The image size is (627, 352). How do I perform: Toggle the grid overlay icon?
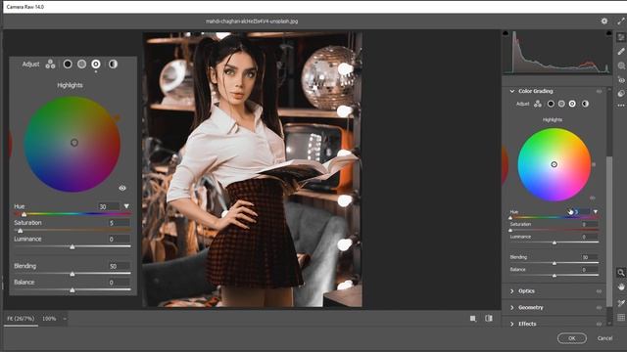[620, 317]
